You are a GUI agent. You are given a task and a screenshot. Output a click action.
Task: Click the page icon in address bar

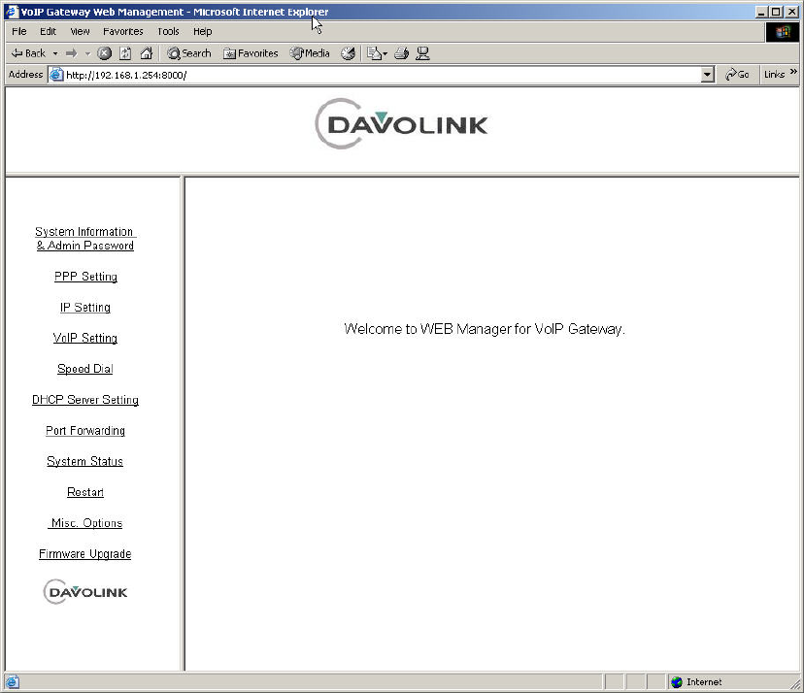pos(56,75)
